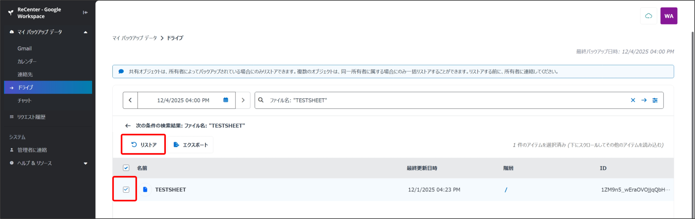Expand the ヘルプ & リソース menu
Image resolution: width=695 pixels, height=219 pixels.
pyautogui.click(x=86, y=163)
